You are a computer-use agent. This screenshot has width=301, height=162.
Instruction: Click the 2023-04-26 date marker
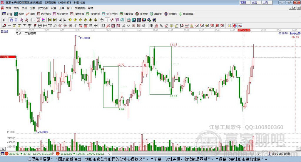244,30
